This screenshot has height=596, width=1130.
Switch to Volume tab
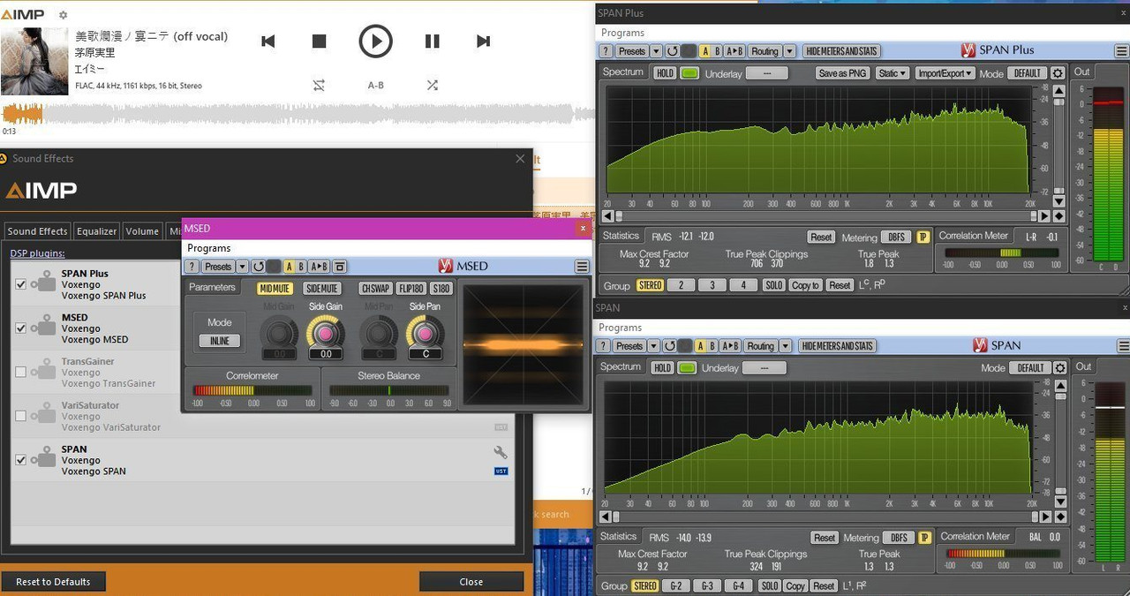click(141, 231)
